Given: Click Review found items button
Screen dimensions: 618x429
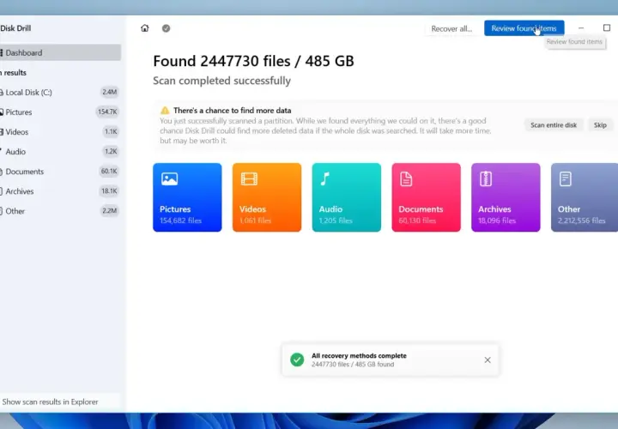Looking at the screenshot, I should (524, 28).
